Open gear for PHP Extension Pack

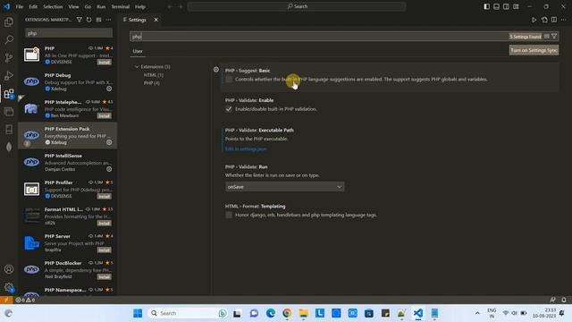(109, 142)
